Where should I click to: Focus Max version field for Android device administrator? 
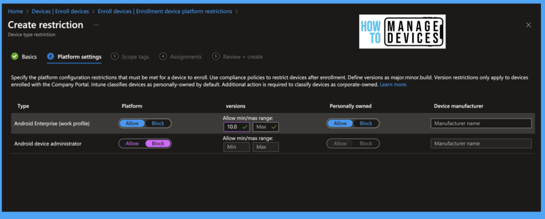click(x=266, y=147)
